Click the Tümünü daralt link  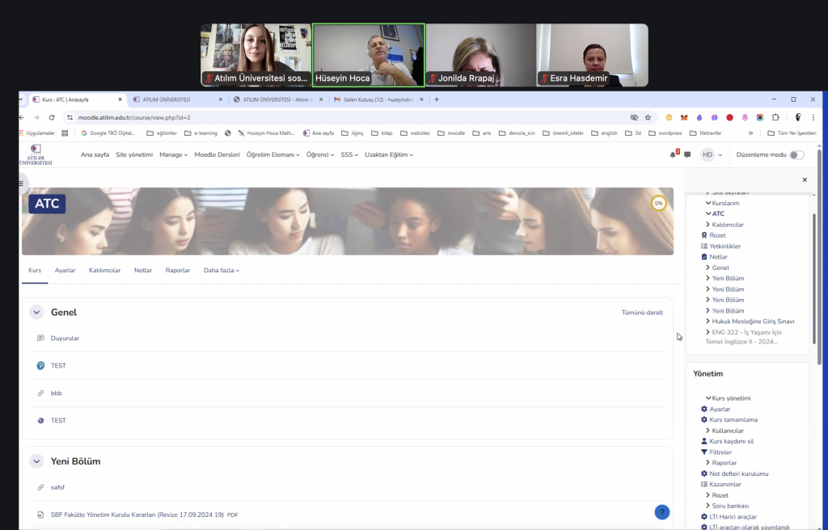[x=642, y=313]
